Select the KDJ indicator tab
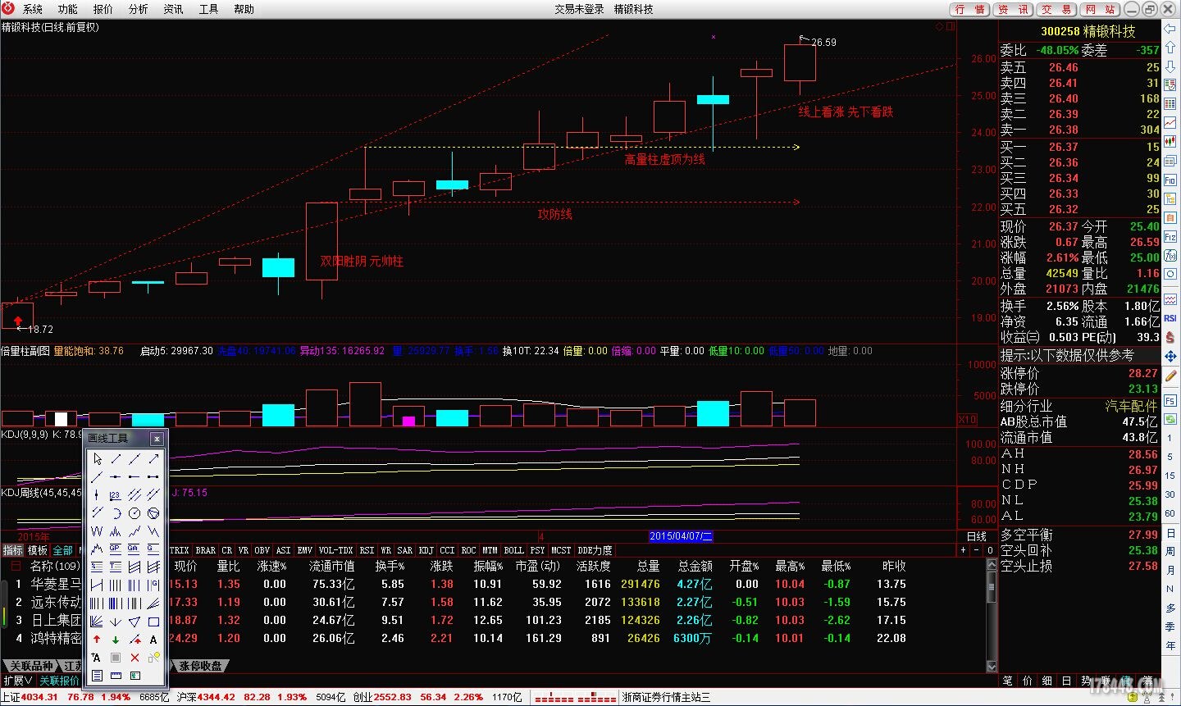This screenshot has height=706, width=1181. (426, 550)
